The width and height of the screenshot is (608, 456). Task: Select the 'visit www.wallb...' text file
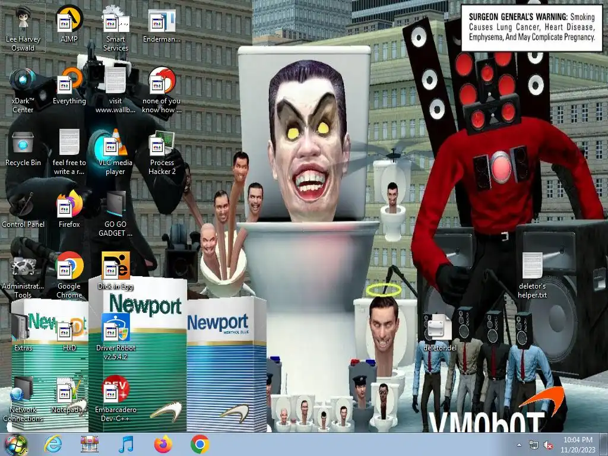116,91
